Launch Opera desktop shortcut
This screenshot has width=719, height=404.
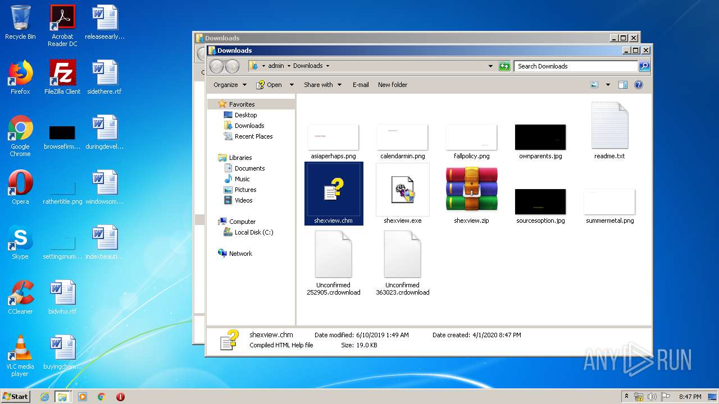coord(20,188)
